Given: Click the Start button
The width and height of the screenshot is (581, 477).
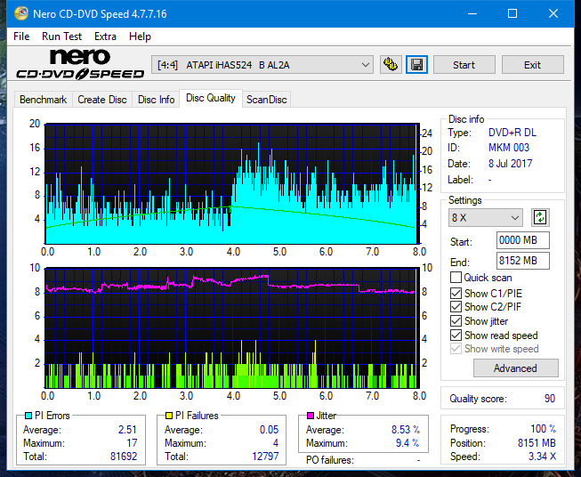Looking at the screenshot, I should (464, 65).
